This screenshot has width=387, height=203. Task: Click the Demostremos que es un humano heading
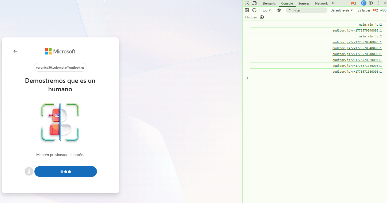(60, 85)
